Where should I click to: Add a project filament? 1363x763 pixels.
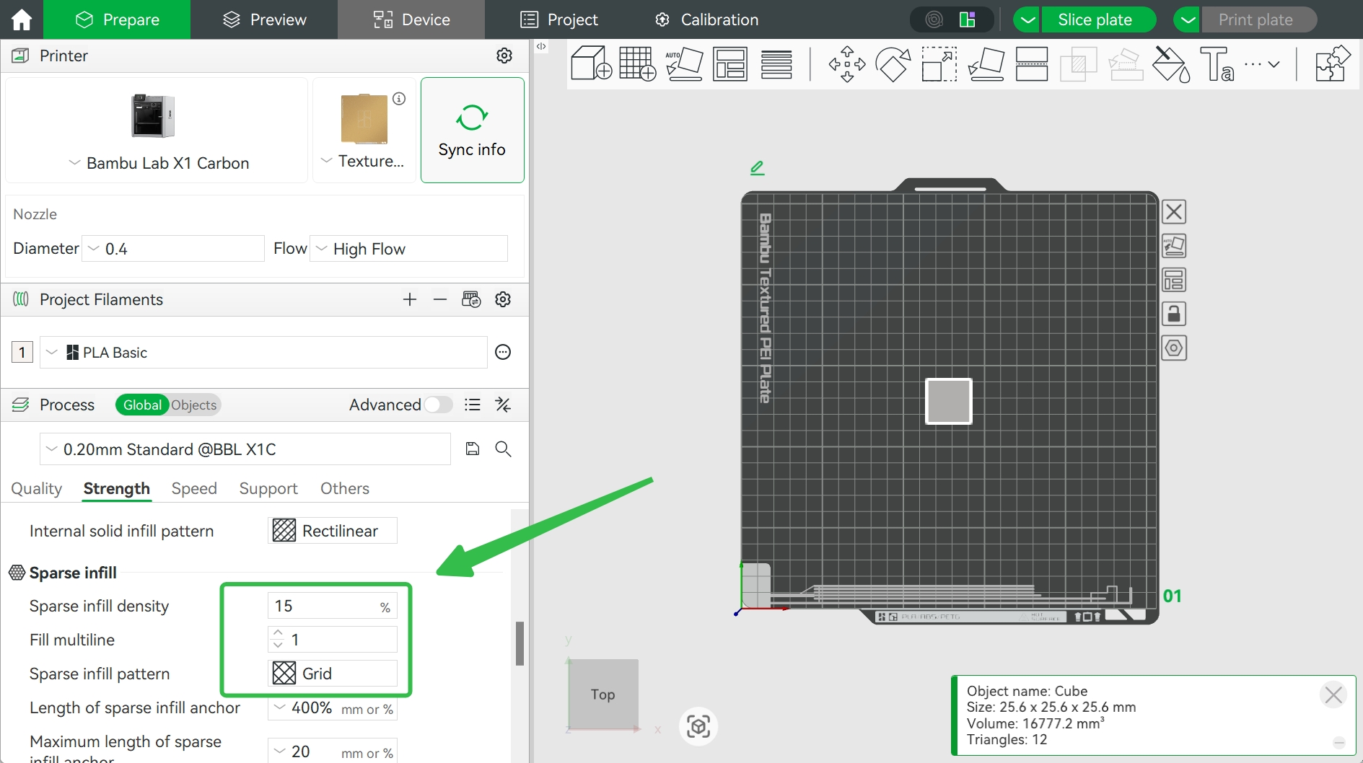pos(410,299)
